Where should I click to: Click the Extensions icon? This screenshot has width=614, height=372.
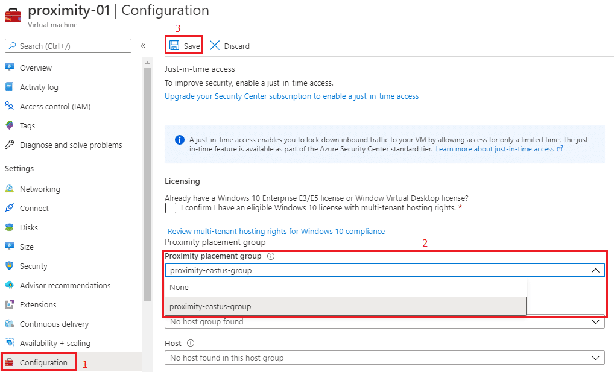pos(10,304)
